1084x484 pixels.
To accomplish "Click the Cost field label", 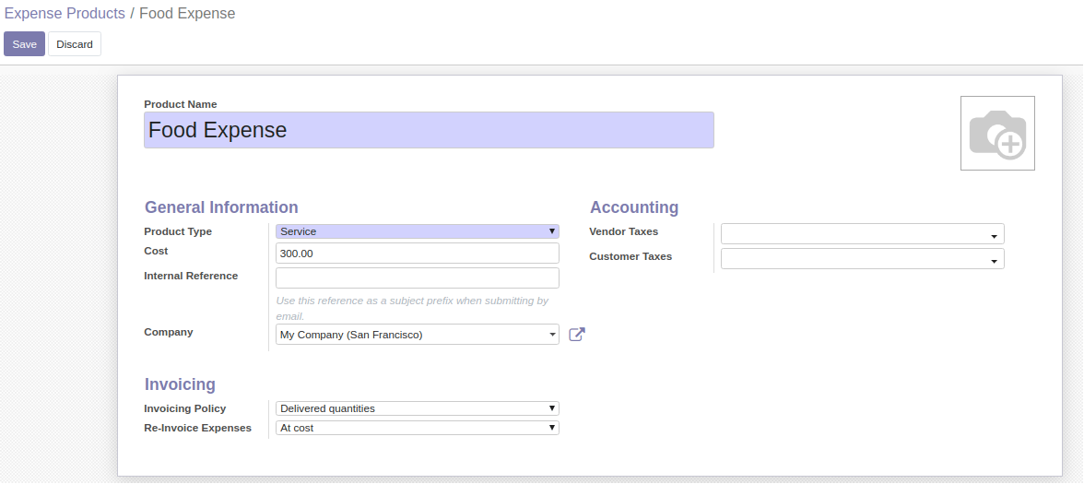I will (156, 251).
